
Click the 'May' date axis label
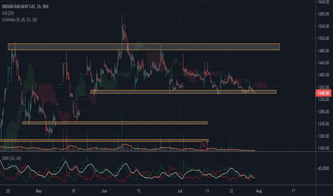click(39, 191)
